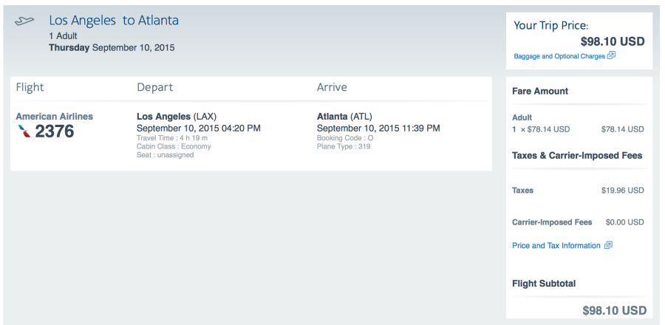The width and height of the screenshot is (665, 325).
Task: Click the American Airlines logo icon
Action: [24, 131]
